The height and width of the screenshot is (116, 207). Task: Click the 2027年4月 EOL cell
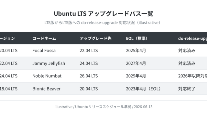click(x=136, y=63)
